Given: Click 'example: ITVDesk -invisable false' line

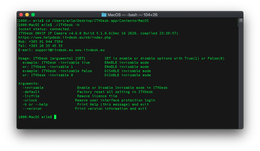Looking at the screenshot, I should (x=57, y=71).
